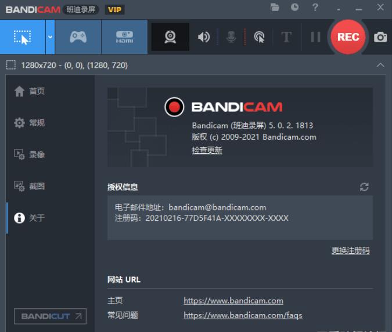Select the 关于 about tab

[30, 218]
